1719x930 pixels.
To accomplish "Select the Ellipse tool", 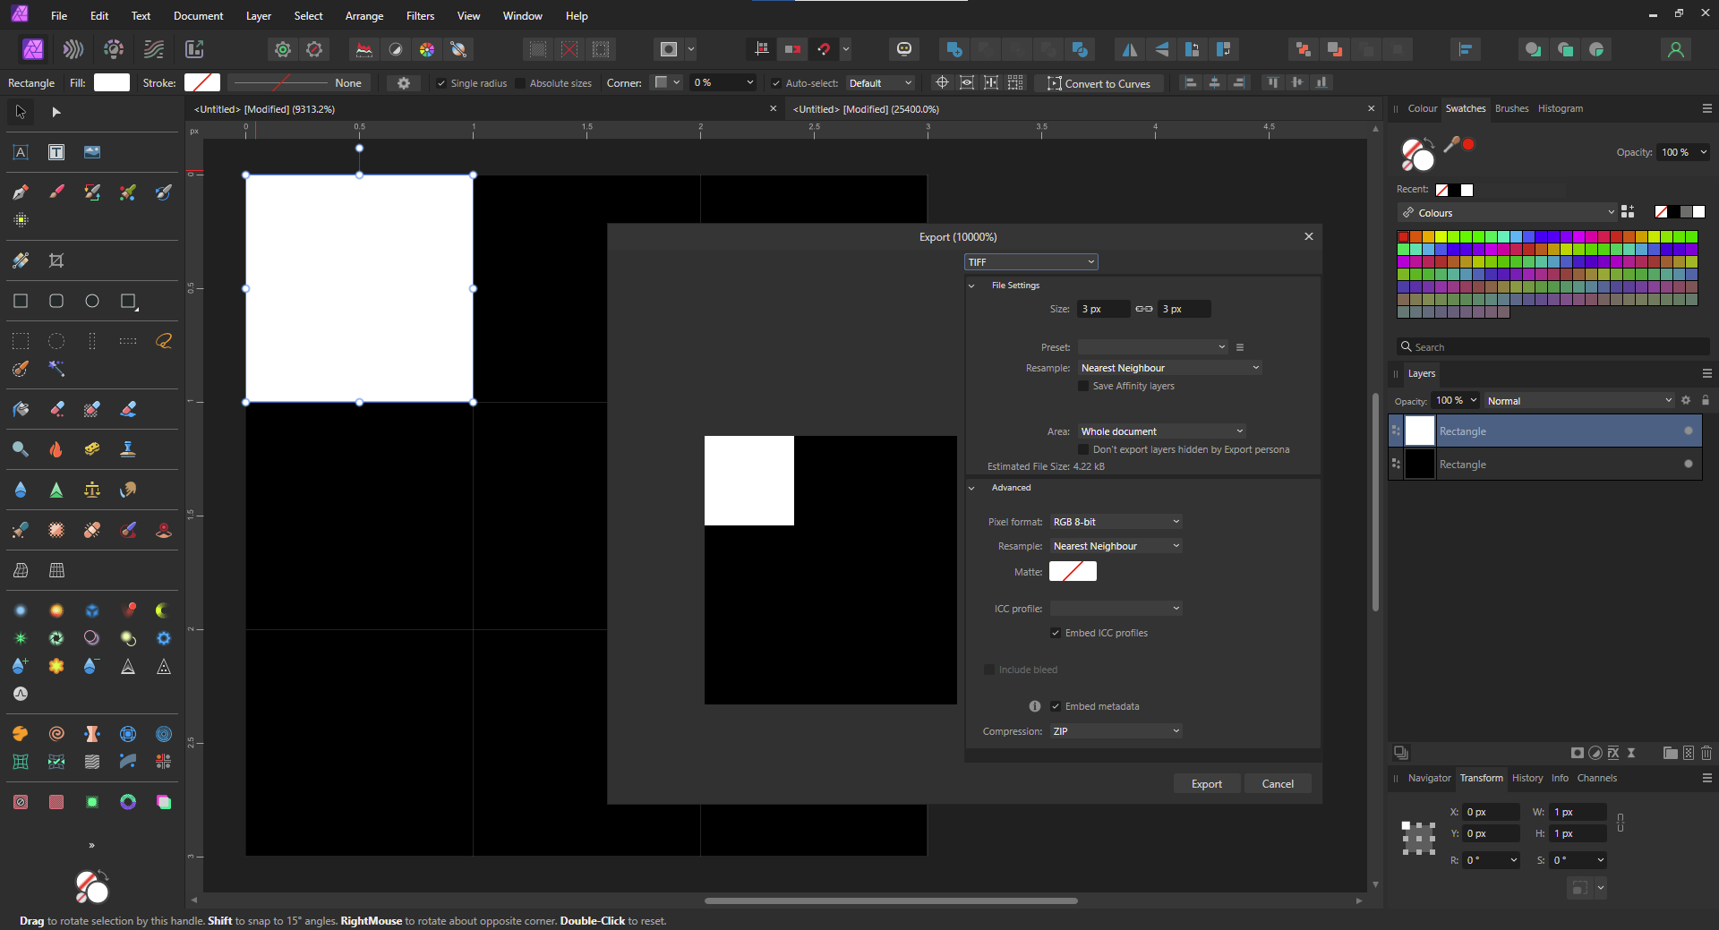I will coord(92,302).
